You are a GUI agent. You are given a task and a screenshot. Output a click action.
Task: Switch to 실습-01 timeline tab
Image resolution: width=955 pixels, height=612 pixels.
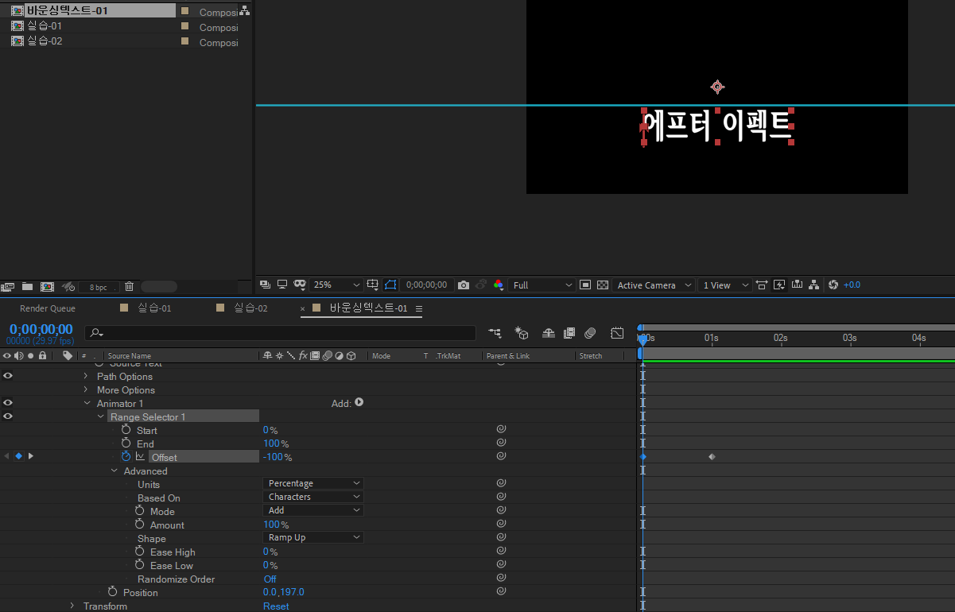[x=154, y=308]
